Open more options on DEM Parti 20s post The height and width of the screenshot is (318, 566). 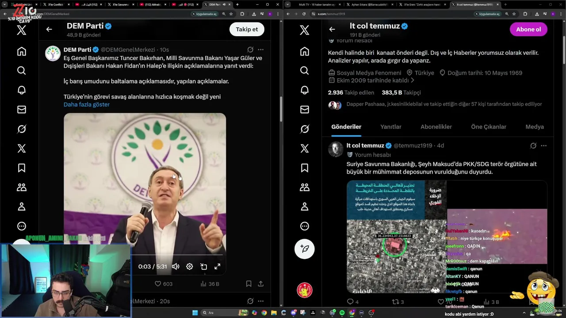(261, 301)
